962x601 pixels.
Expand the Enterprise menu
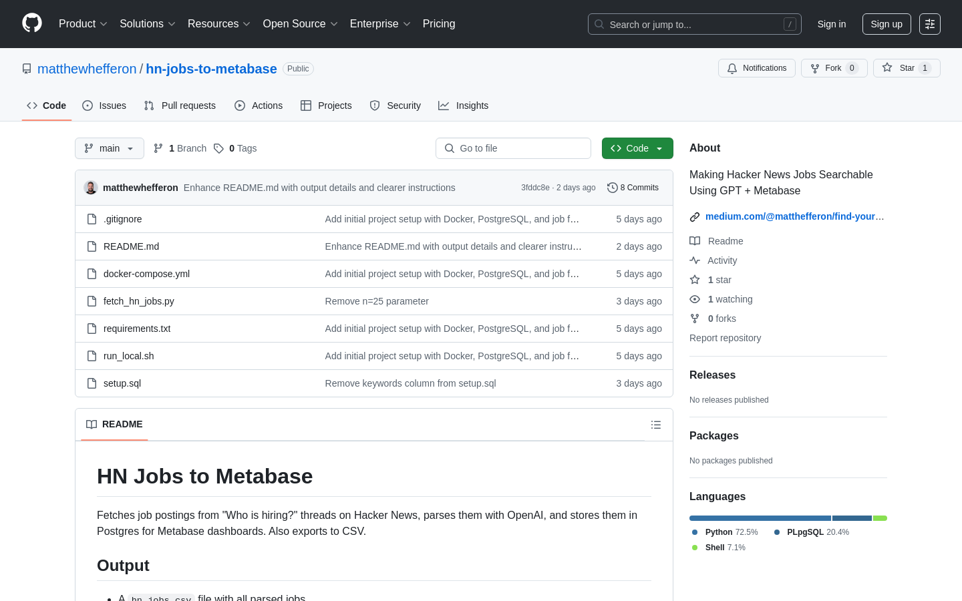pyautogui.click(x=380, y=23)
